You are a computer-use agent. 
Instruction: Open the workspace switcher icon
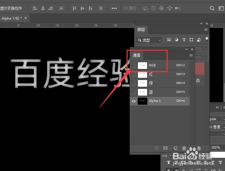[x=221, y=8]
